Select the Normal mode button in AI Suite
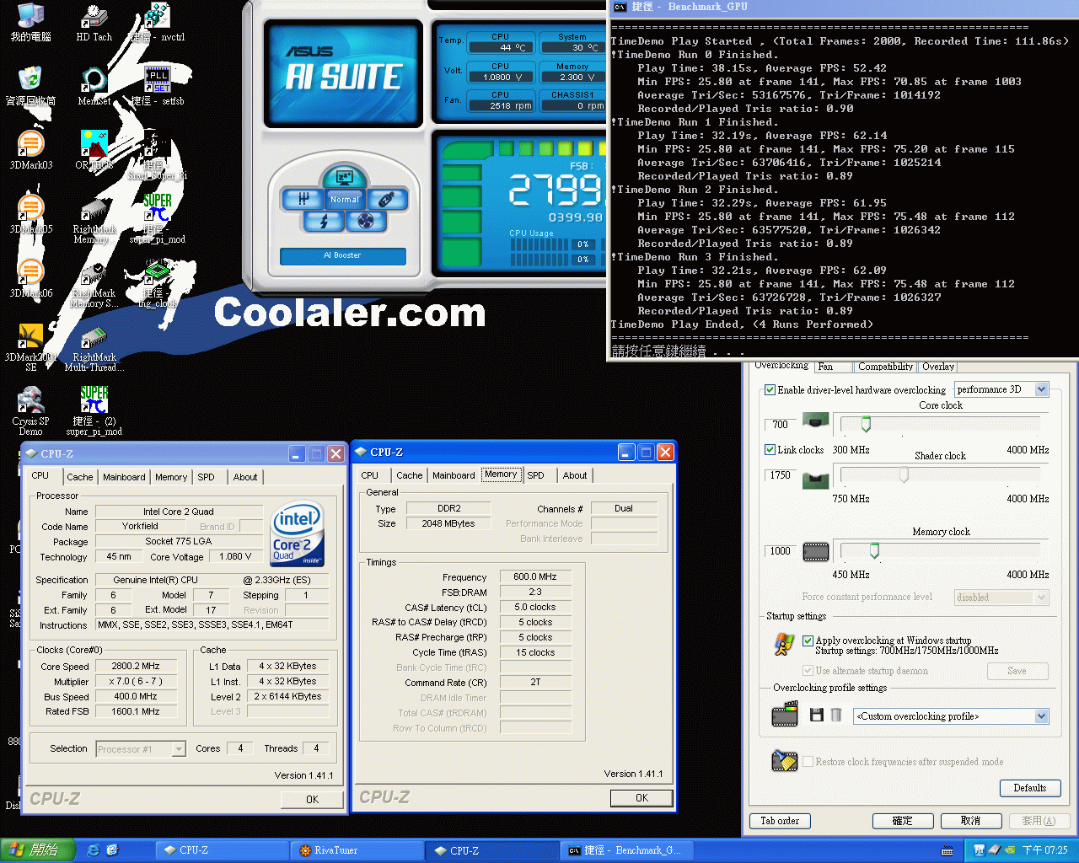Image resolution: width=1079 pixels, height=863 pixels. tap(344, 200)
